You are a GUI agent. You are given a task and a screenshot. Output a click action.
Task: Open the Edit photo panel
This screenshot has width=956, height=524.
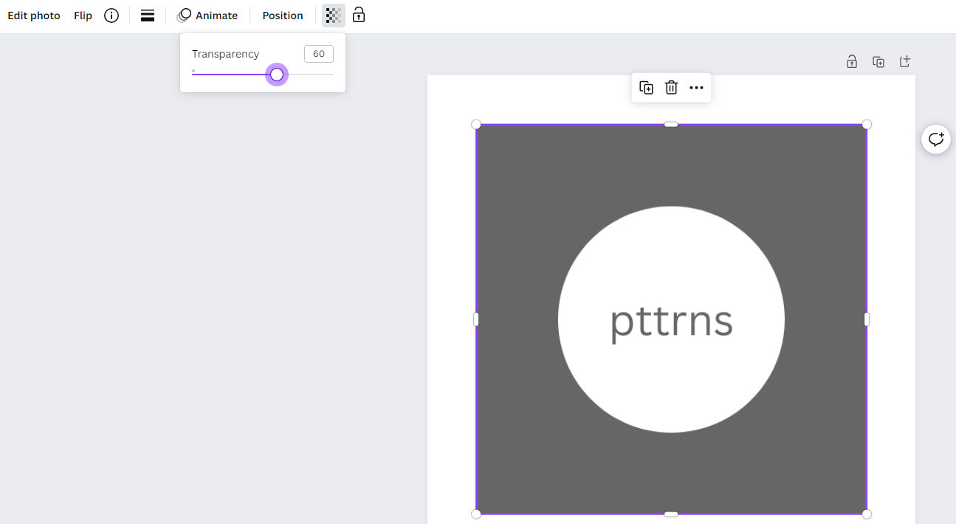coord(34,15)
